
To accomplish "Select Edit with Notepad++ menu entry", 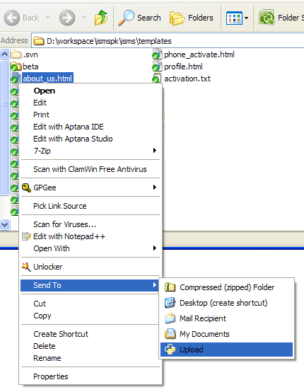I will tap(90, 236).
